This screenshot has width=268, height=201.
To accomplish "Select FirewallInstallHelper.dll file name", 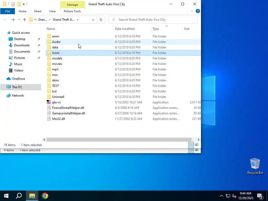I will click(x=68, y=108).
